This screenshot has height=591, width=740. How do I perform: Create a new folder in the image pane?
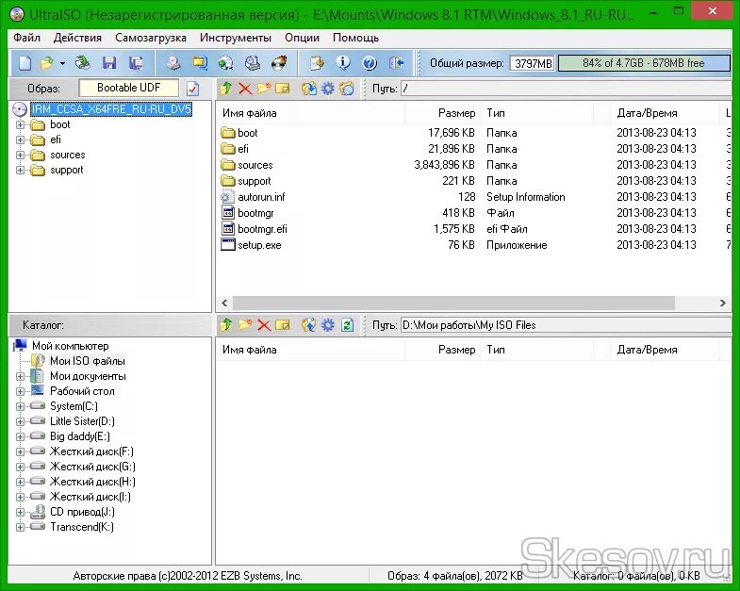pyautogui.click(x=264, y=88)
